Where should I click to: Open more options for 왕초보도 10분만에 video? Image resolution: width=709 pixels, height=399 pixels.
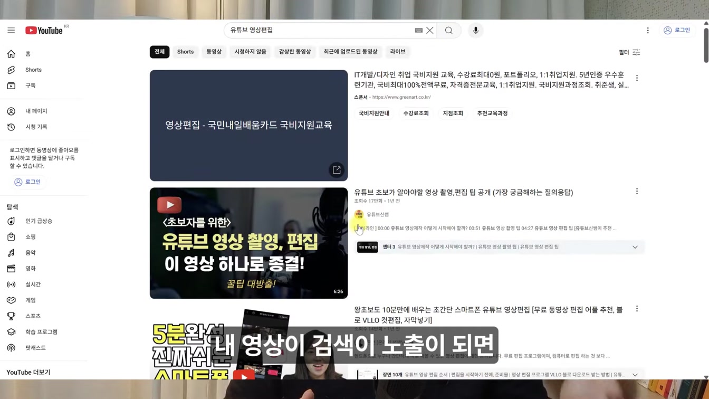637,309
